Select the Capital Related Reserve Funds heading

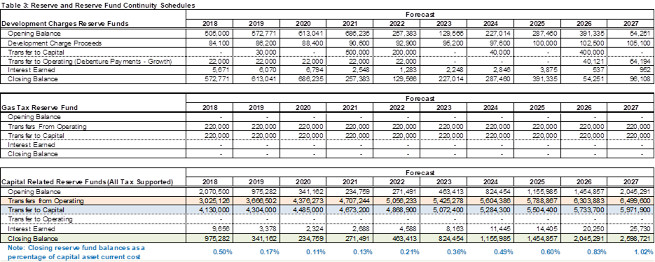point(88,182)
